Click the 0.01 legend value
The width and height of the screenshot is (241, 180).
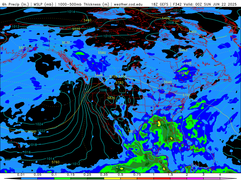coord(21,175)
